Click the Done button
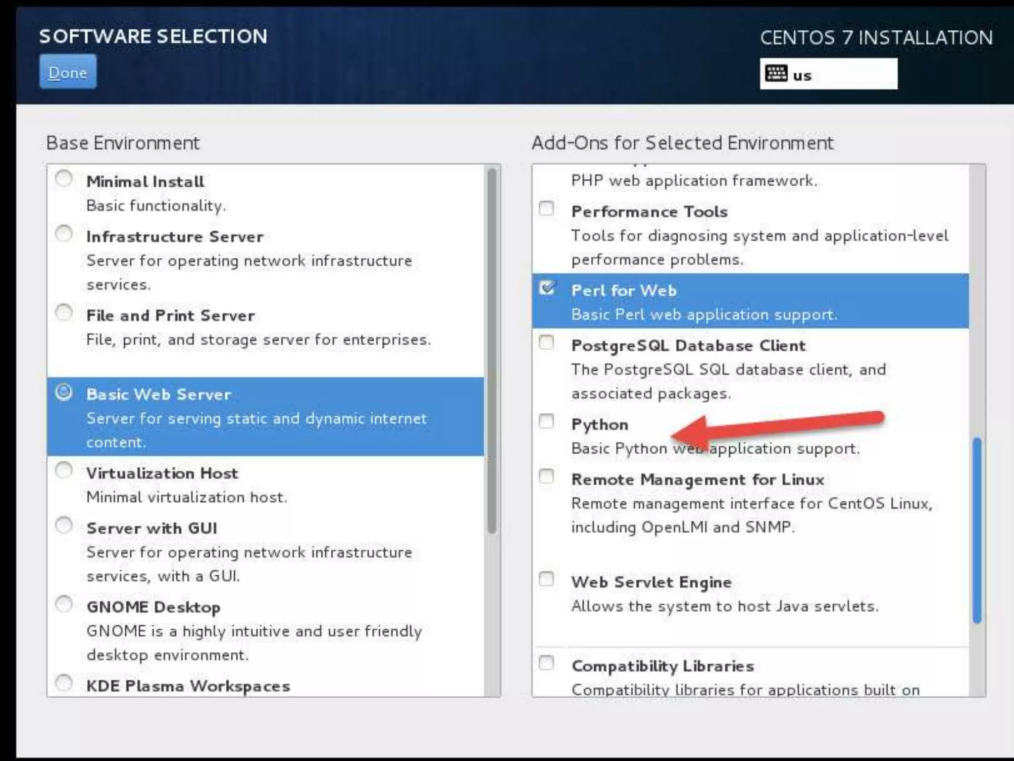Image resolution: width=1014 pixels, height=761 pixels. 68,72
